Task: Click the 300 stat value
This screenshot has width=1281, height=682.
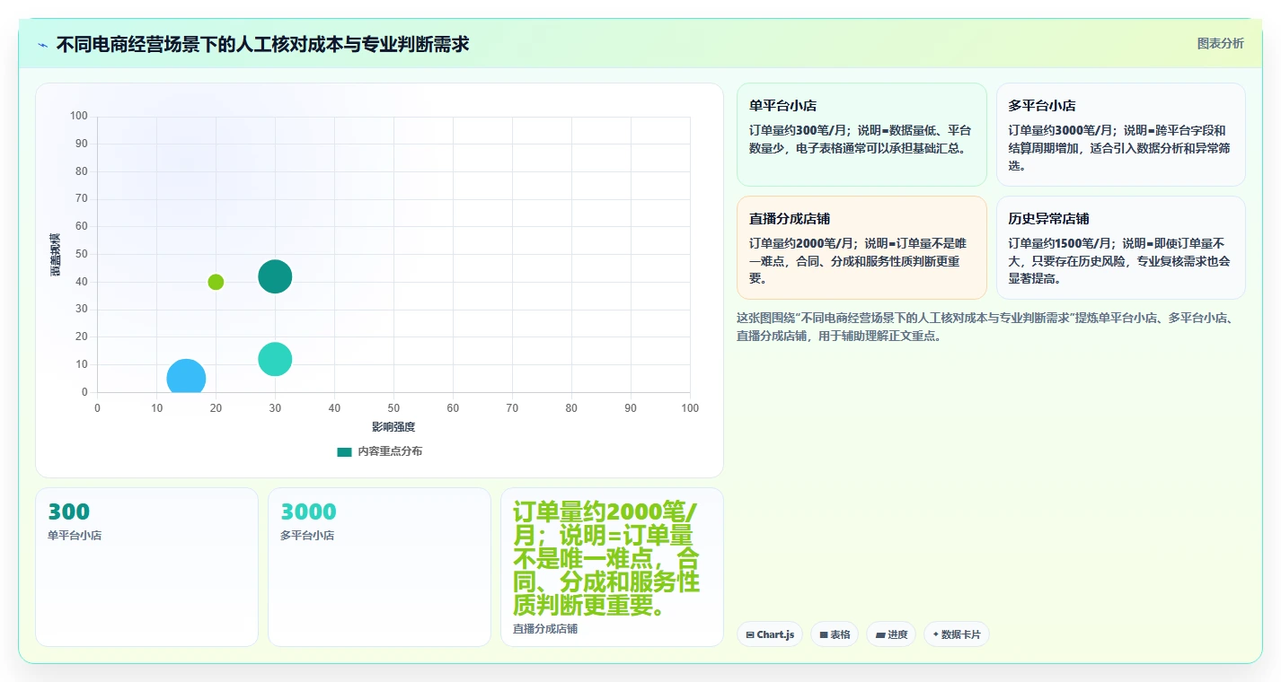Action: pos(68,512)
